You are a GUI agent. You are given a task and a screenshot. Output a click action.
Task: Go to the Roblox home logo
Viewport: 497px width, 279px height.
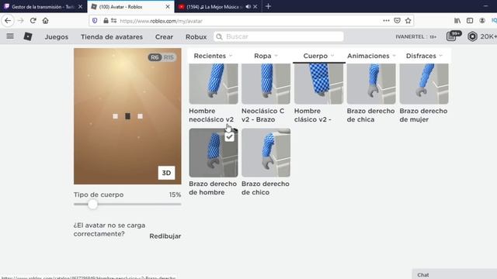click(x=28, y=36)
